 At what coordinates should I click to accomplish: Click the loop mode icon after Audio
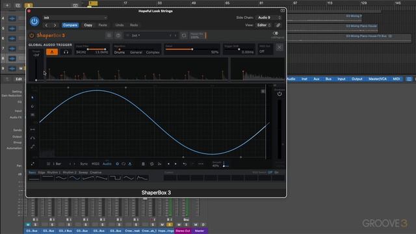[x=123, y=164]
